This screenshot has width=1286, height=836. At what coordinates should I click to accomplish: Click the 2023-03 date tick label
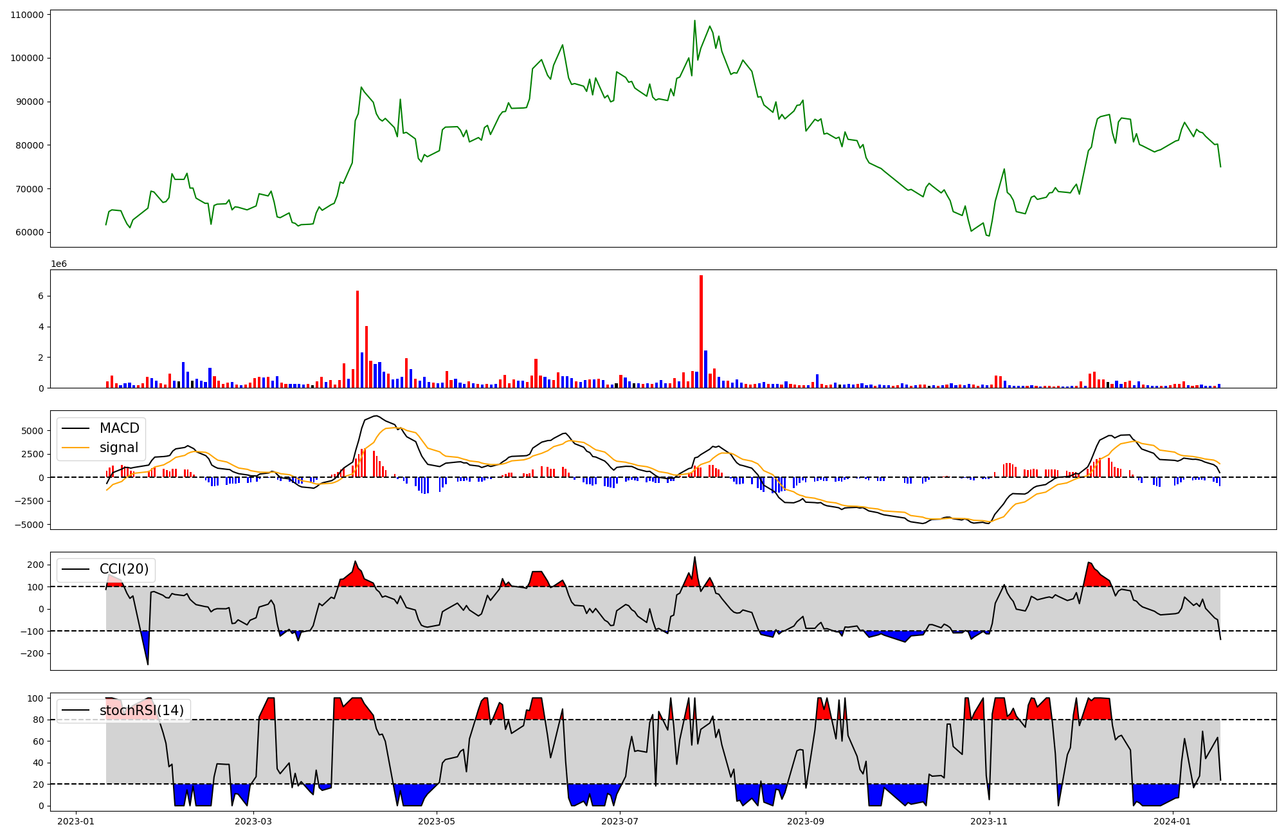click(x=253, y=821)
